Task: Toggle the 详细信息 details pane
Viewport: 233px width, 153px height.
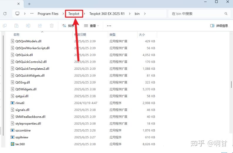Action: click(219, 26)
